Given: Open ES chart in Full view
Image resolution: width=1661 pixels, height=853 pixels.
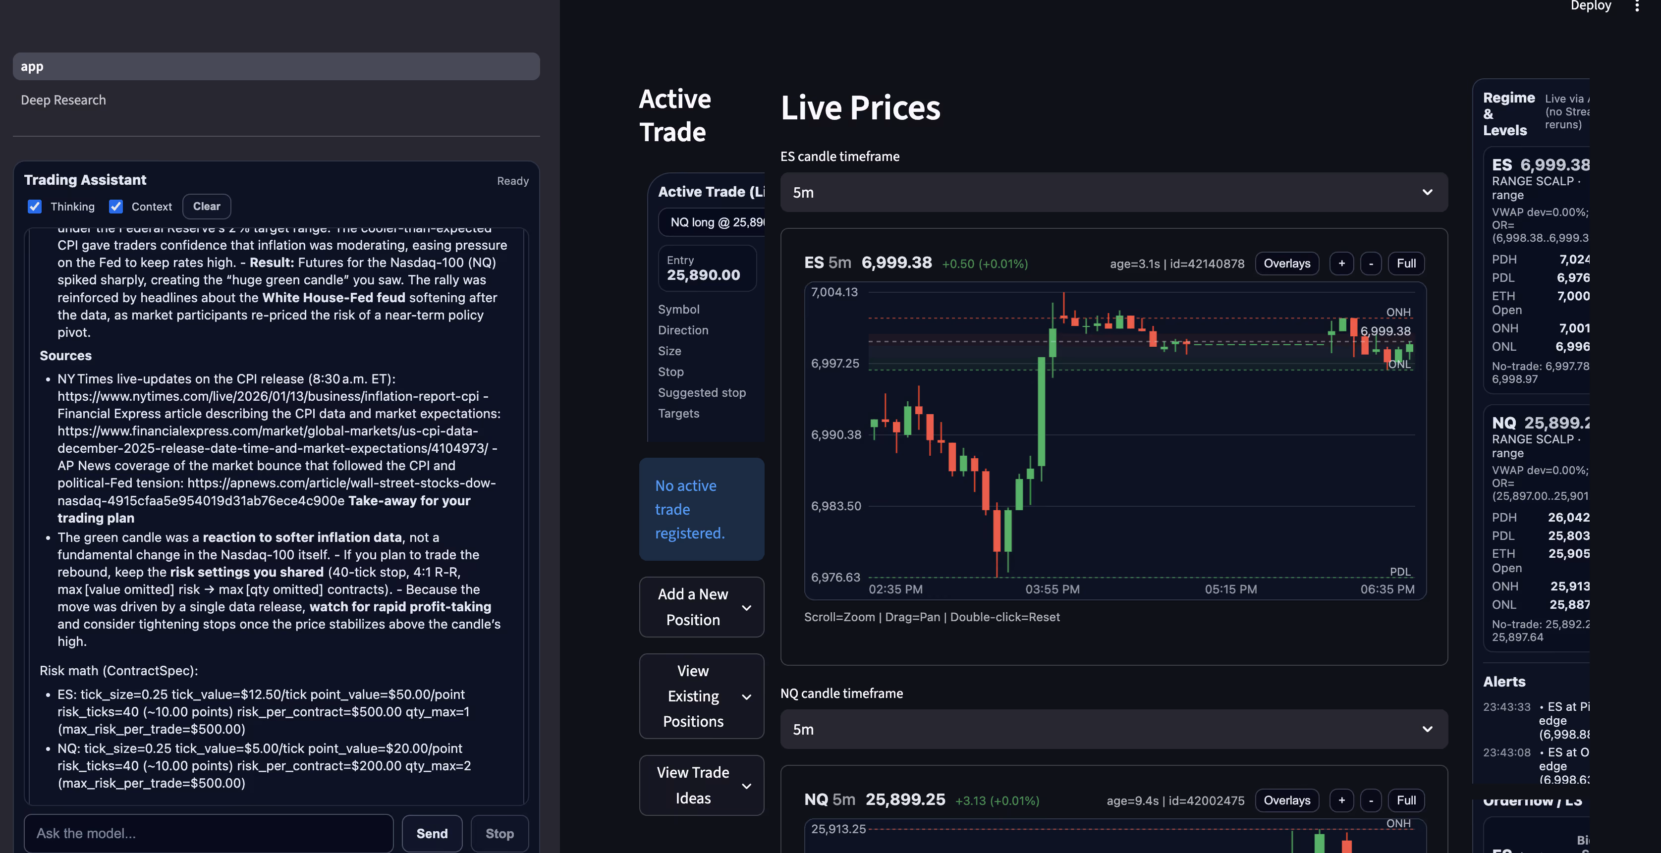Looking at the screenshot, I should click(1406, 263).
